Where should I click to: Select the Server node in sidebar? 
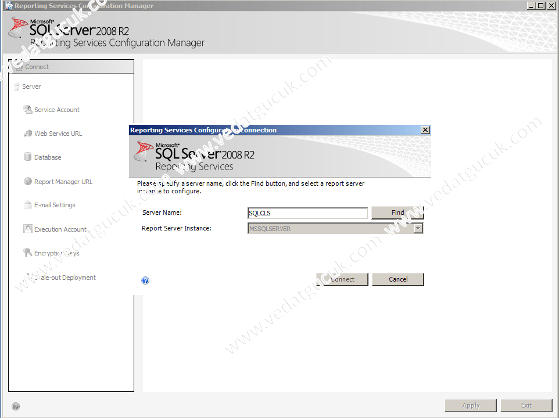[x=31, y=87]
